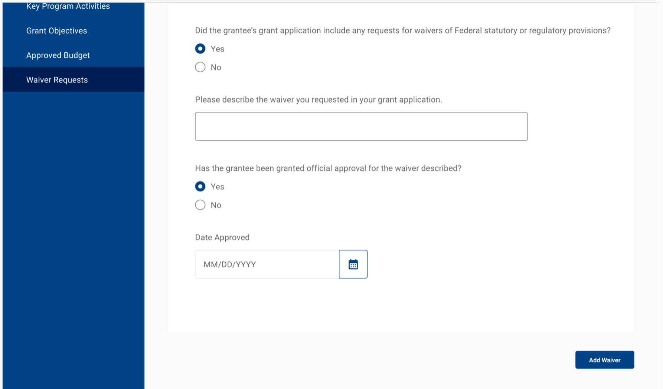Image resolution: width=663 pixels, height=389 pixels.
Task: Navigate to Approved Budget section
Action: pyautogui.click(x=58, y=55)
